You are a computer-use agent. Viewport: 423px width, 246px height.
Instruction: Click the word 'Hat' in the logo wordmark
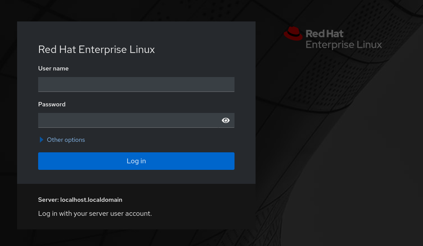[x=335, y=34]
